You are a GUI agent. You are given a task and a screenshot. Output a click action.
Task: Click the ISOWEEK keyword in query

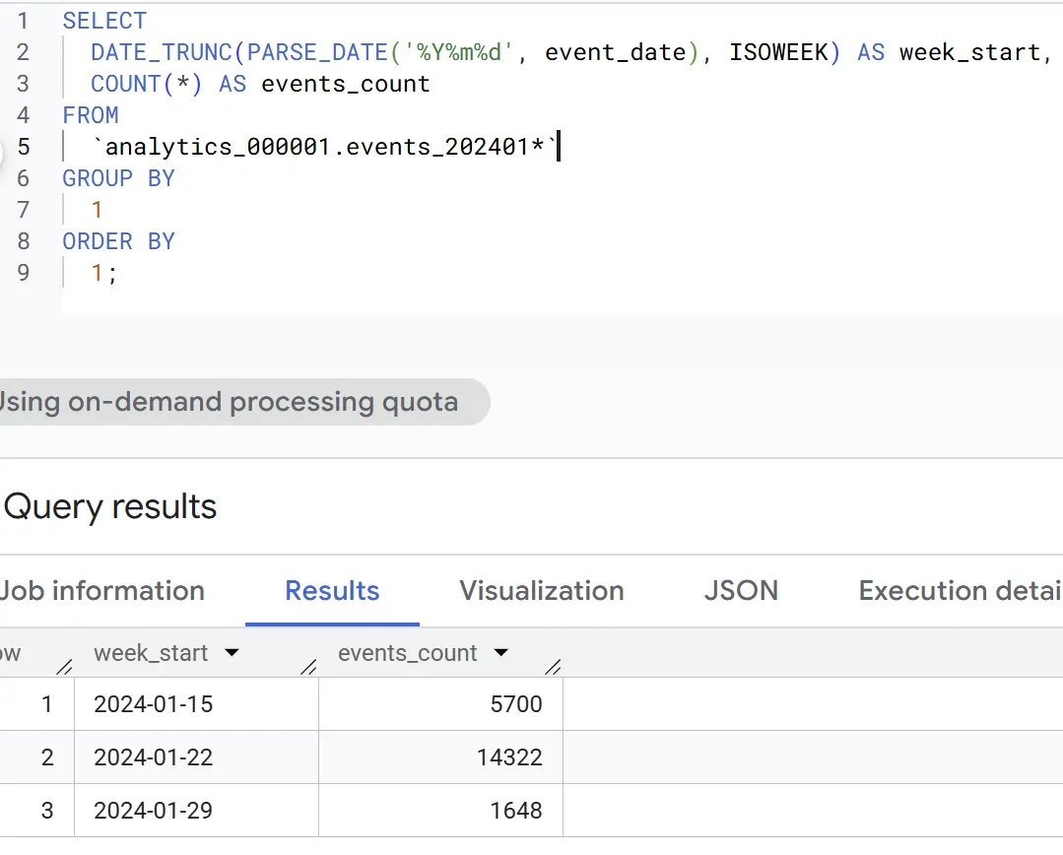(x=778, y=52)
